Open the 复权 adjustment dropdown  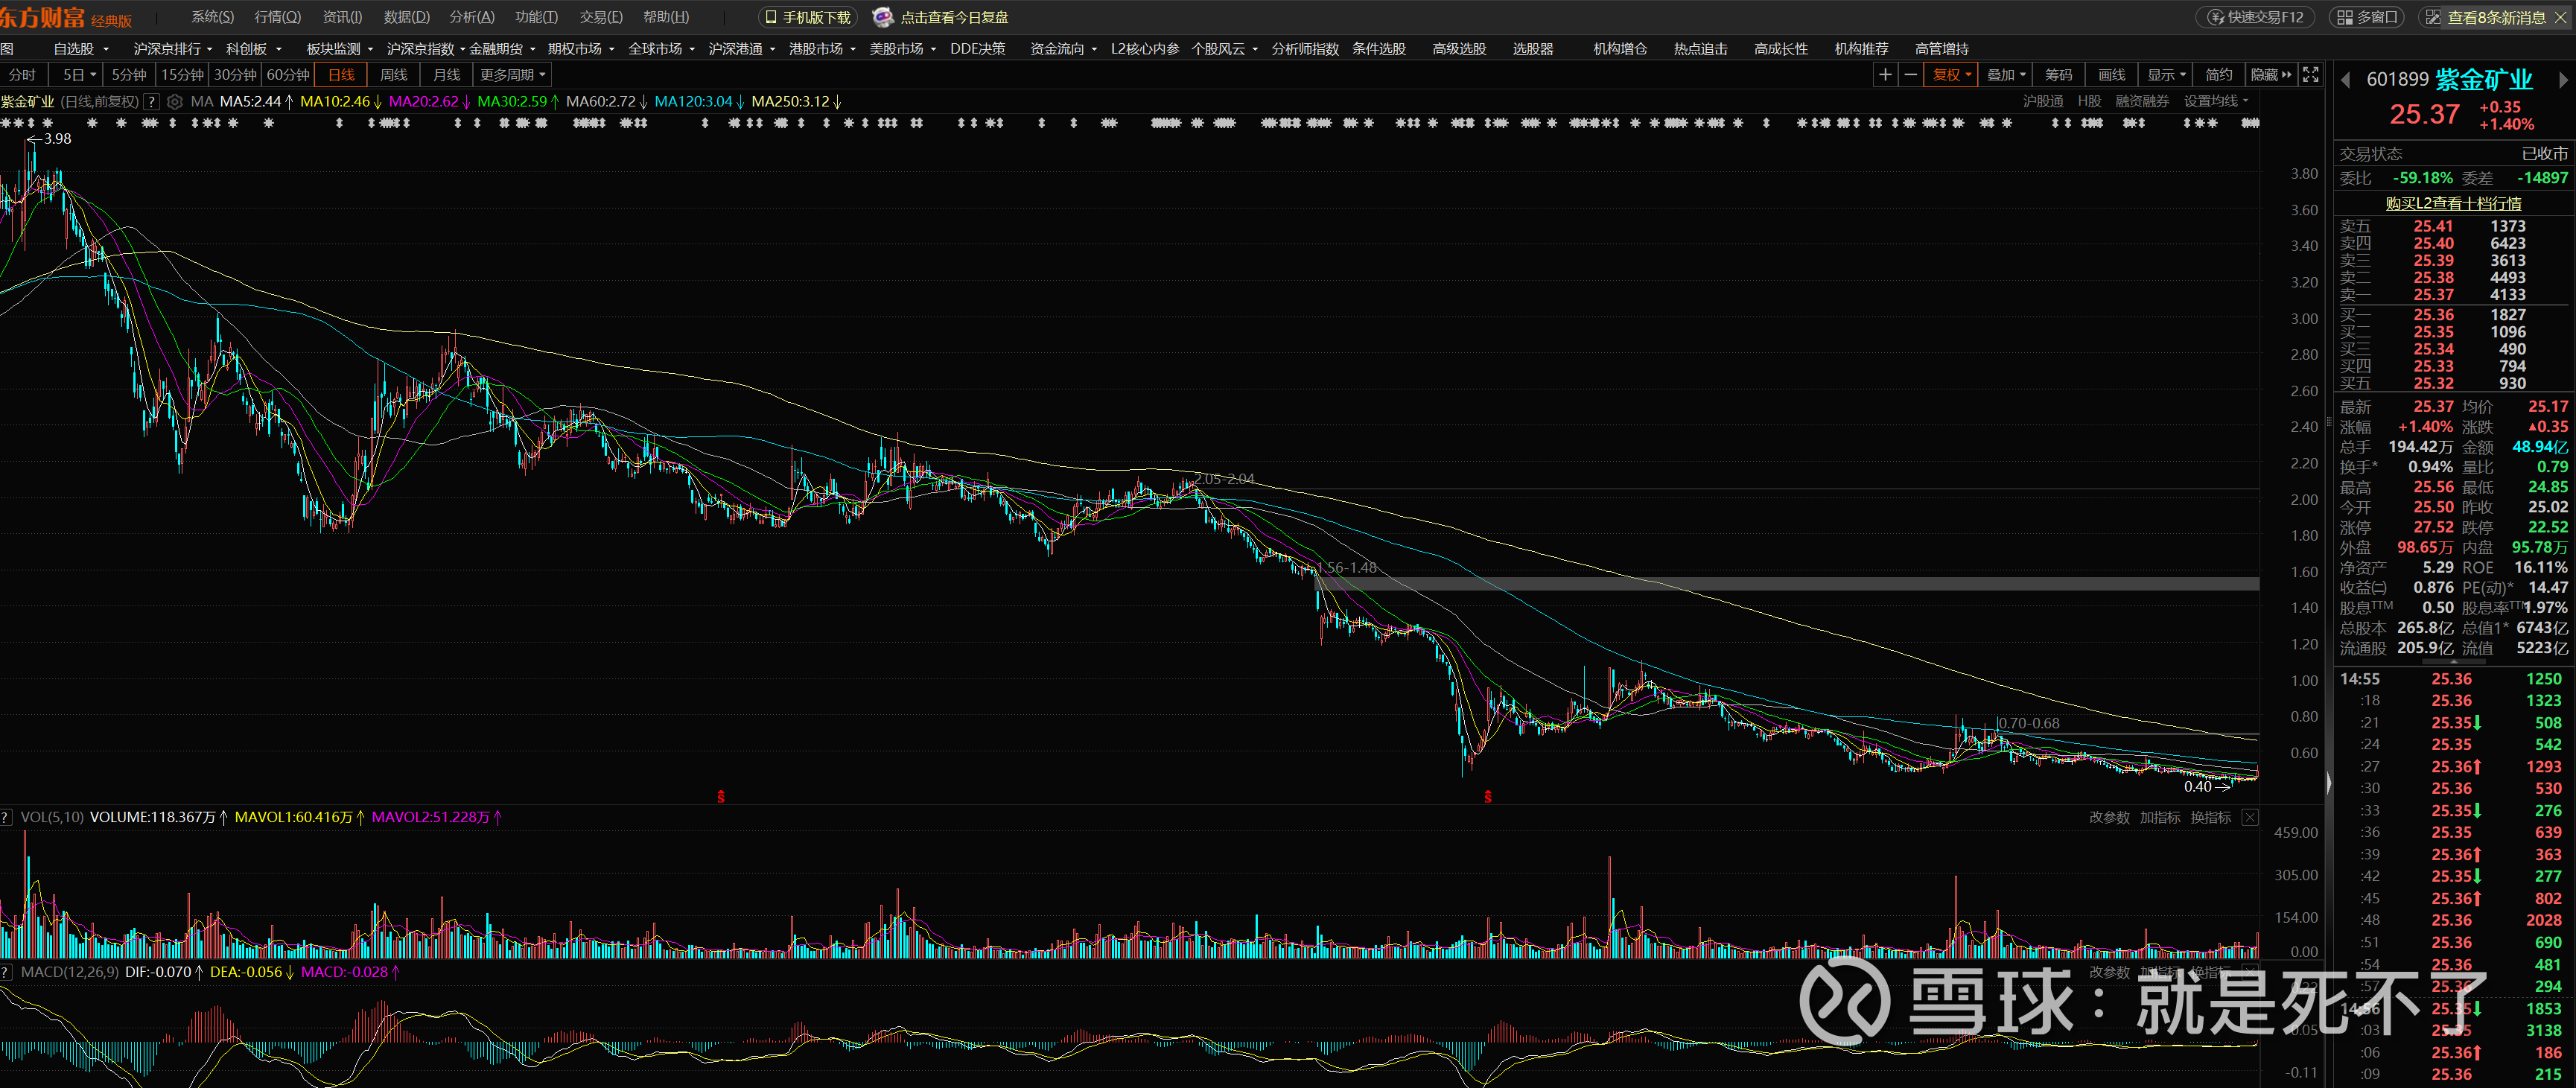point(1951,75)
